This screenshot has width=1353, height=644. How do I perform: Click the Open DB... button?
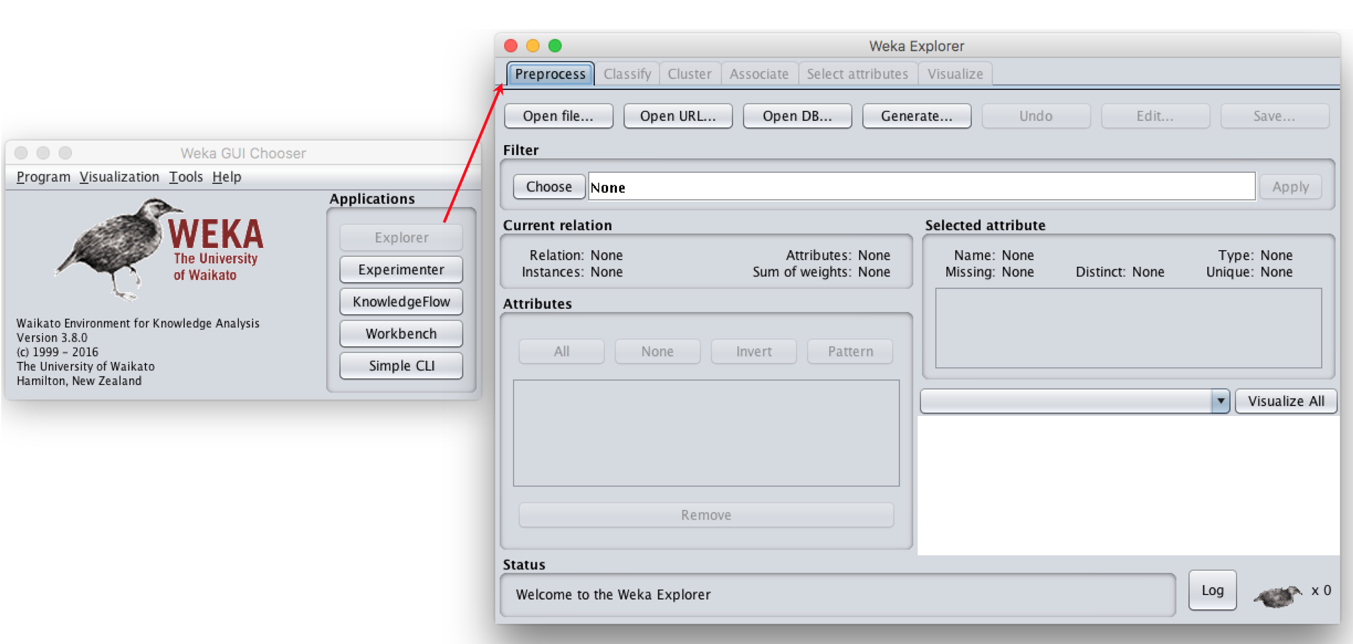click(x=797, y=116)
